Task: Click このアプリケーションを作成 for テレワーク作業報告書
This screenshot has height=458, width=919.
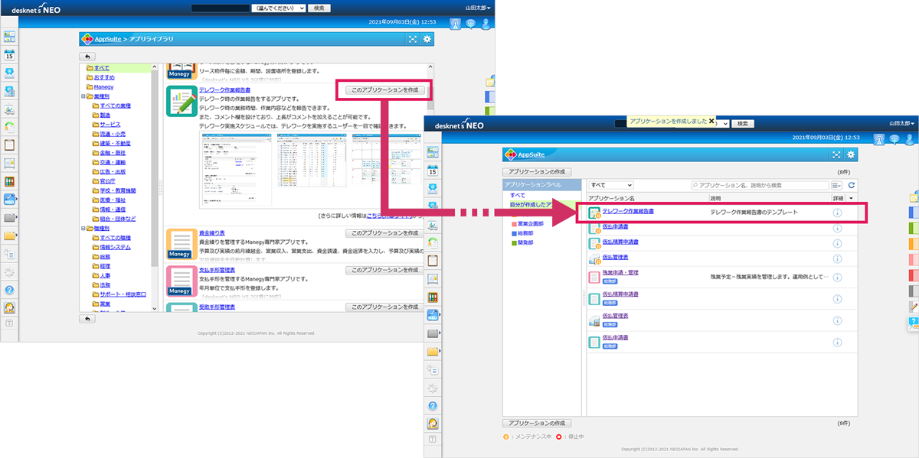Action: pyautogui.click(x=384, y=90)
